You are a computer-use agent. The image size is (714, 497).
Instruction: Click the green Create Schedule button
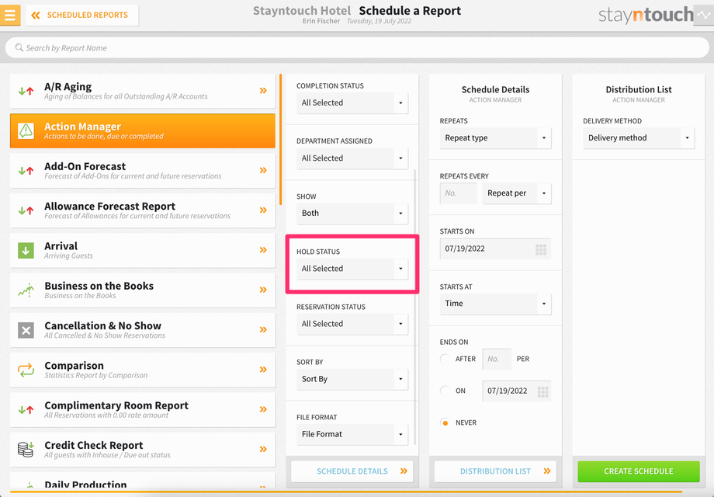pos(639,471)
